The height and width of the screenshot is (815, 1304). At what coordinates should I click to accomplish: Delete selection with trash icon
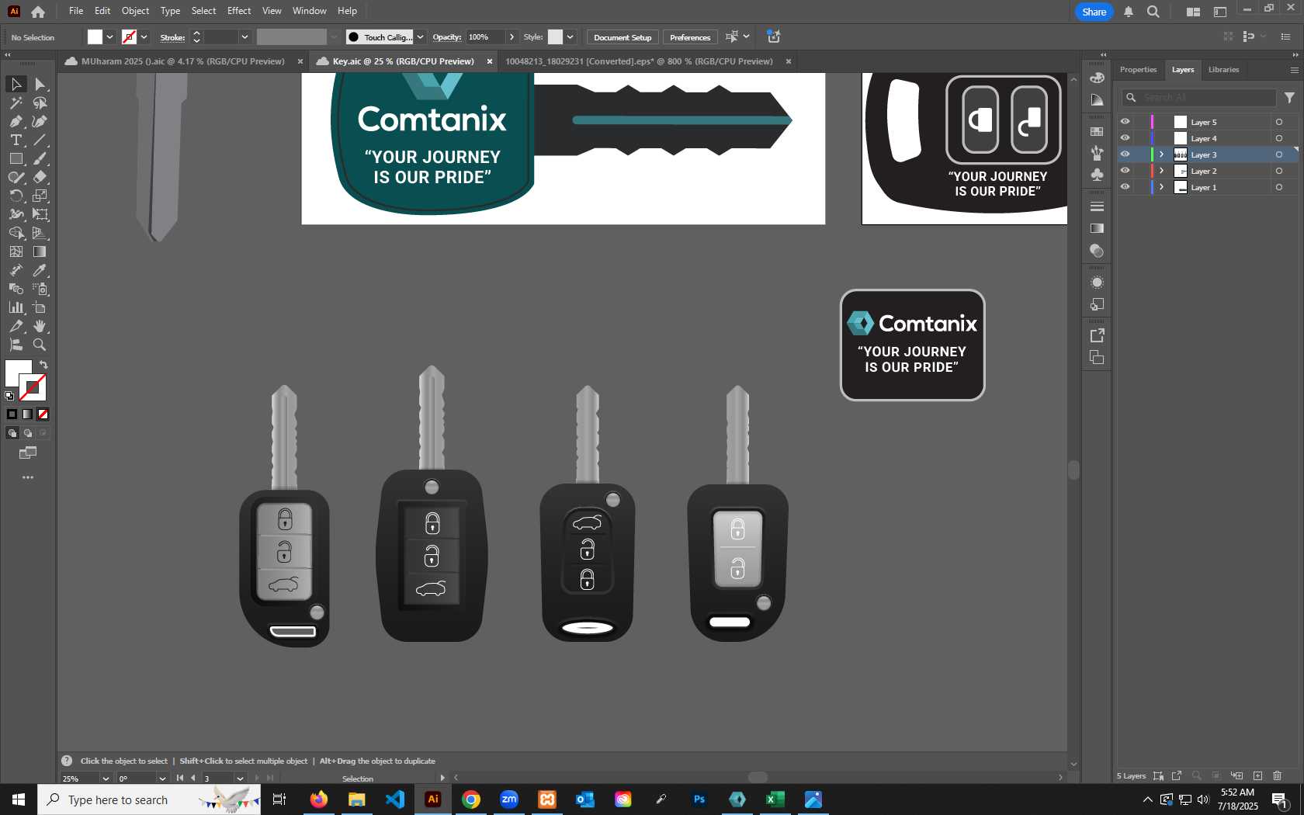pyautogui.click(x=1278, y=775)
